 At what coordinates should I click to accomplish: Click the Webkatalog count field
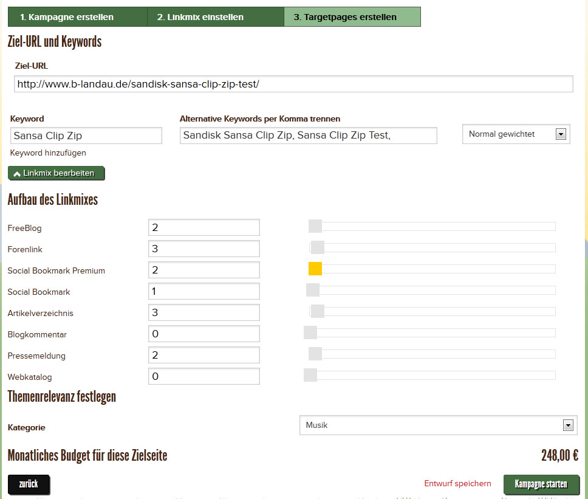[x=204, y=376]
